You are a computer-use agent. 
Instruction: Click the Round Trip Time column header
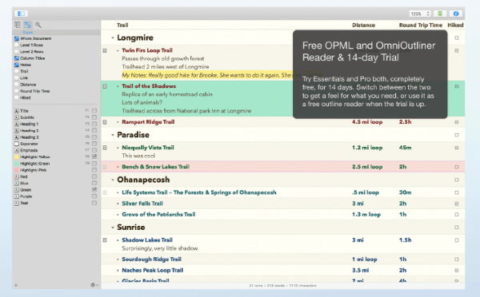click(x=421, y=25)
